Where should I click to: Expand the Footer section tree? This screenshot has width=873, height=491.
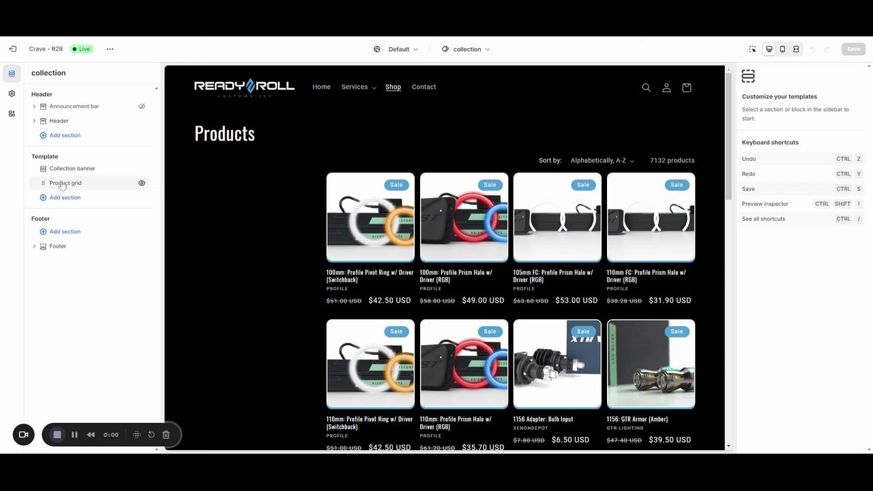[x=34, y=246]
